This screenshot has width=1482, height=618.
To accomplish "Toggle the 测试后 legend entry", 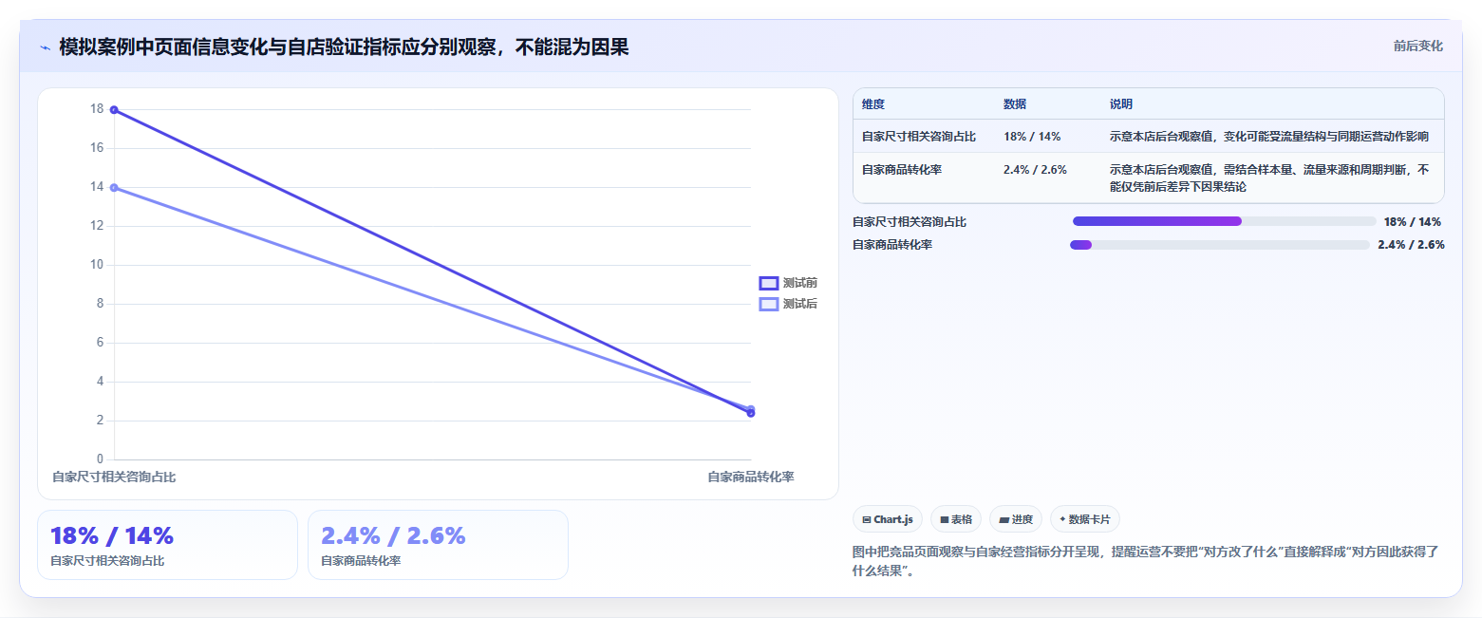I will click(788, 304).
